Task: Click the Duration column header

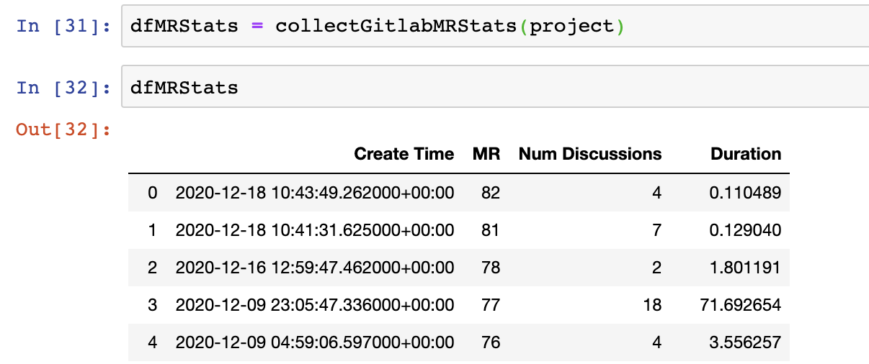Action: click(x=746, y=154)
